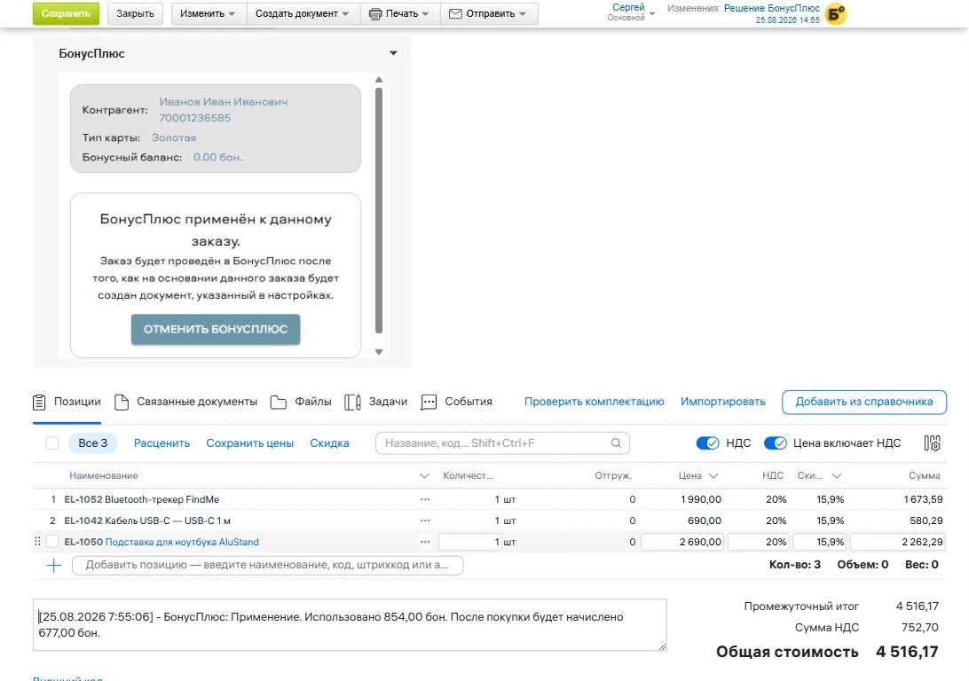Open row options for Bluetooth-трекер FindMe
The image size is (969, 681).
[x=425, y=499]
